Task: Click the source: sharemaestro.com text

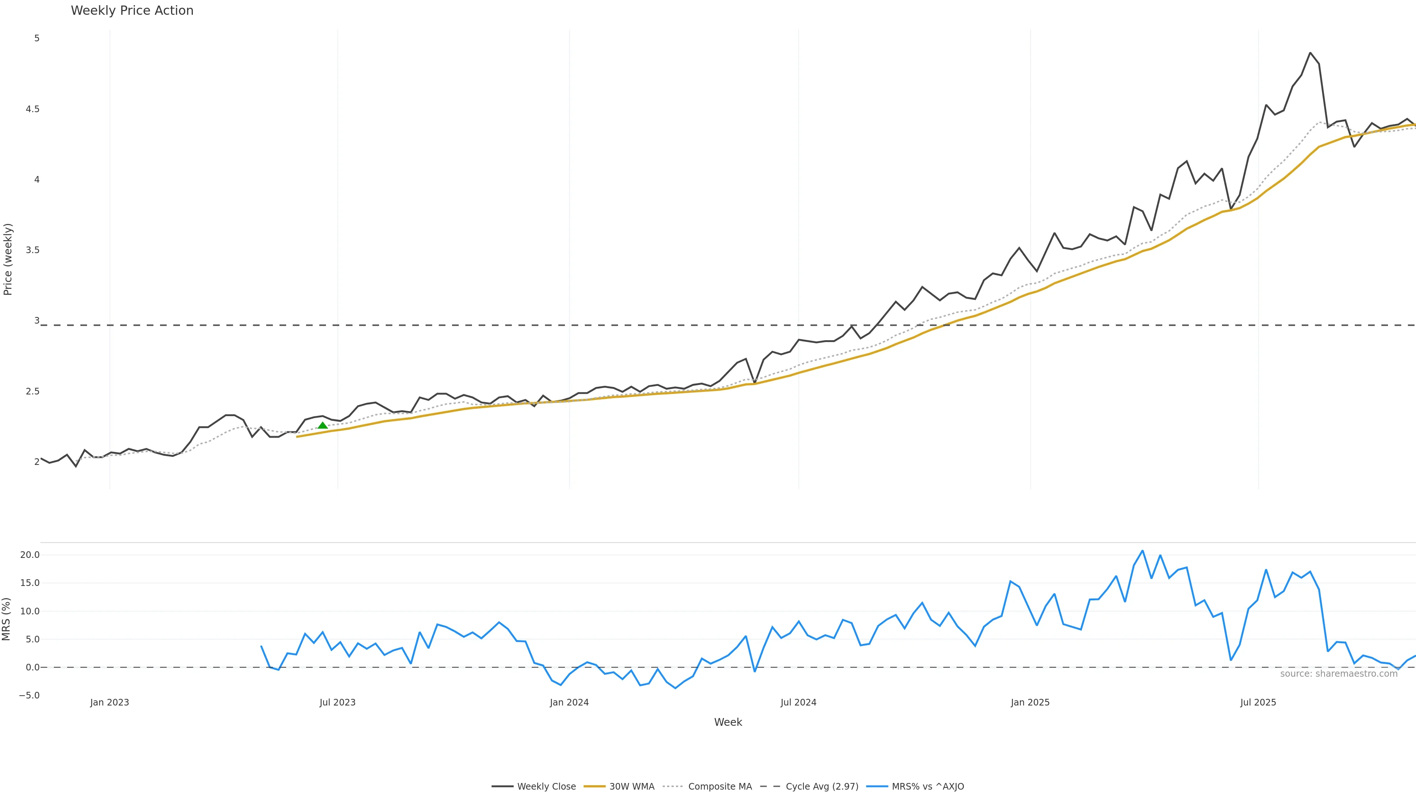Action: (x=1339, y=674)
